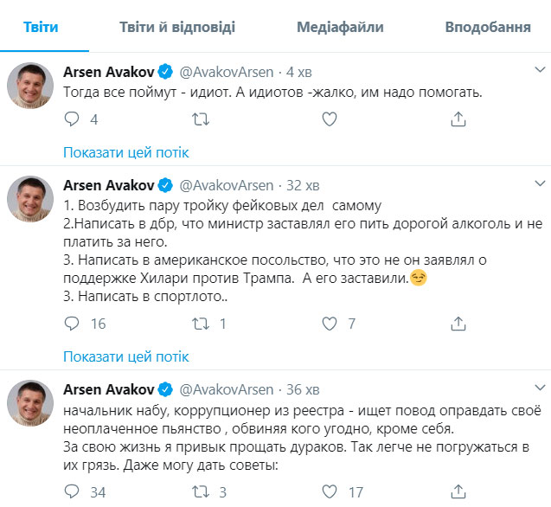Reply to the 4 хв tweet
Screen dimensions: 551x507
(72, 120)
